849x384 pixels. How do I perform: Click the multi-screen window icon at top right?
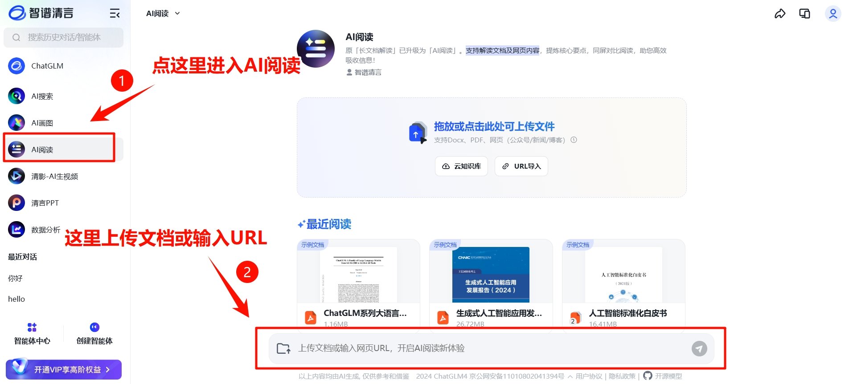click(x=805, y=14)
